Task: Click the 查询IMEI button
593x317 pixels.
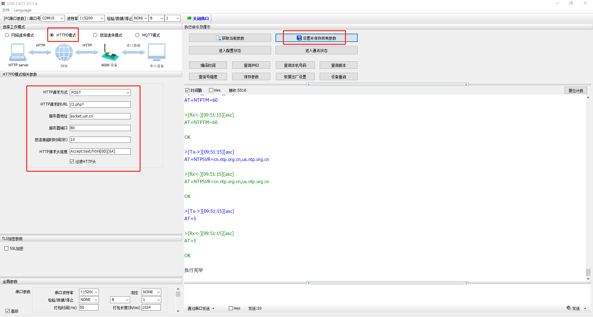Action: [x=251, y=65]
